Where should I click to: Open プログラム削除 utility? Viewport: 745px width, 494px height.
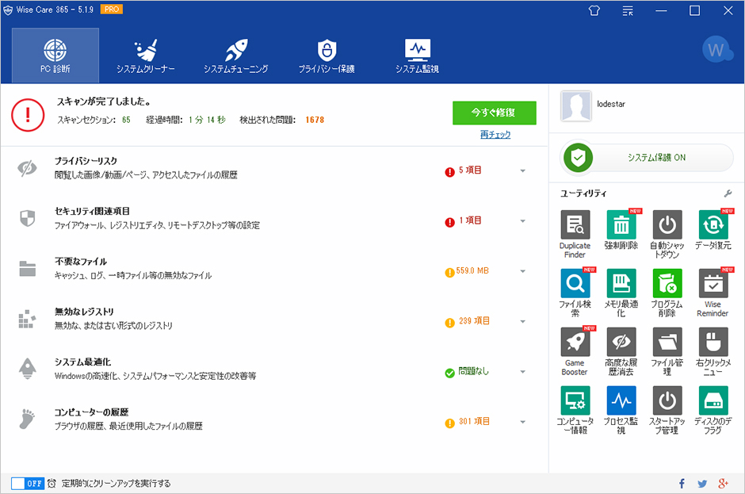coord(667,293)
